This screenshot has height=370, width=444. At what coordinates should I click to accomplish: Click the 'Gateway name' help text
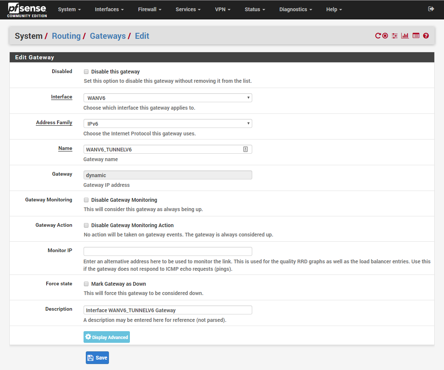[x=100, y=159]
